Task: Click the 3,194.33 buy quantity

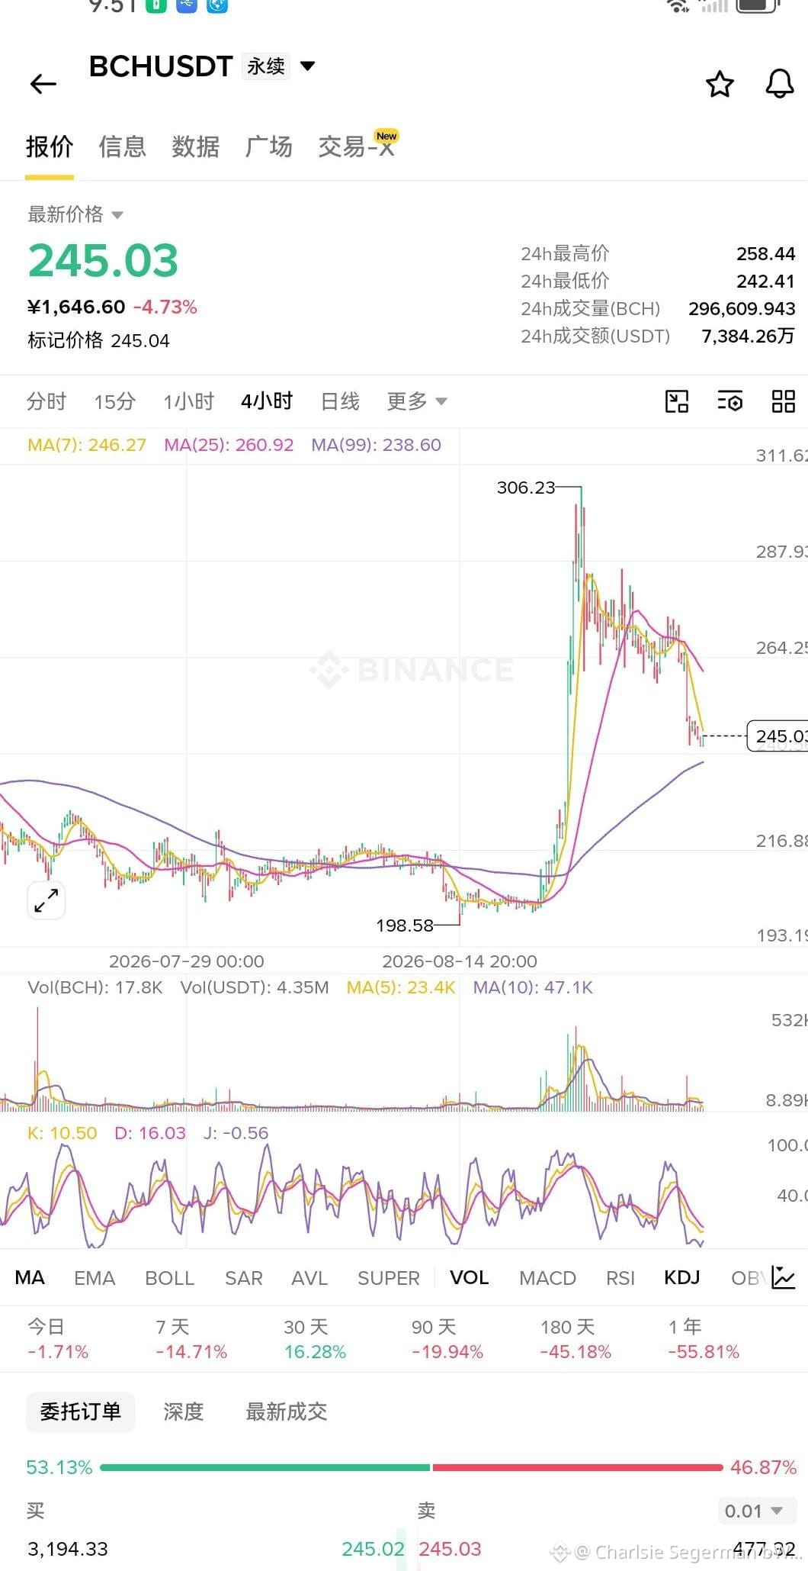Action: tap(68, 1549)
